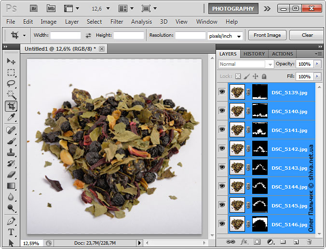The image size is (326, 249).
Task: Choose the Eraser tool
Action: 11,175
